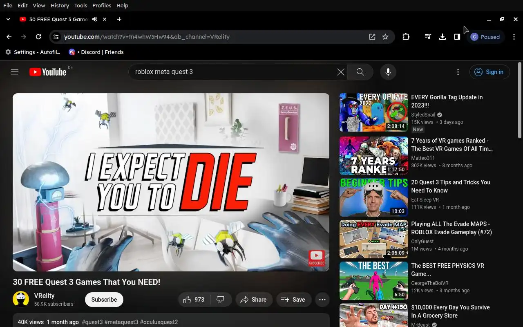Start voice search with microphone icon
This screenshot has height=327, width=523.
coord(388,72)
